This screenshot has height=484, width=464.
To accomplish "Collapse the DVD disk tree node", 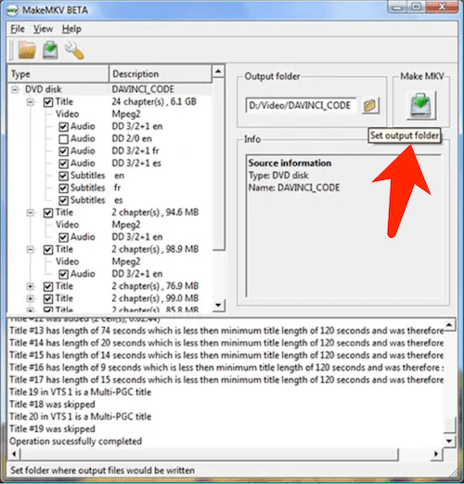I will click(15, 90).
